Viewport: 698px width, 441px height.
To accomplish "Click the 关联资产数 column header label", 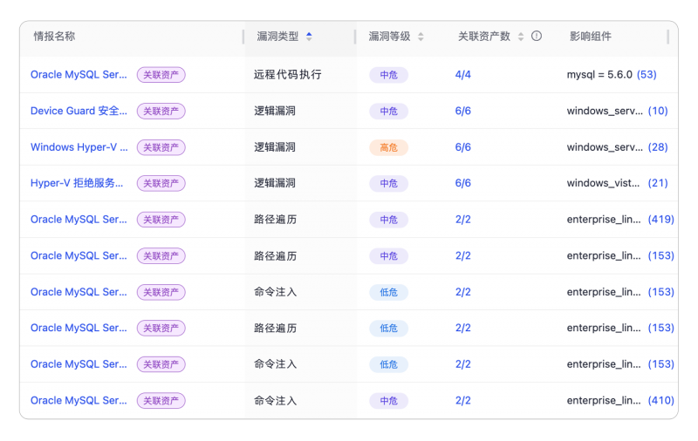I will coord(484,36).
